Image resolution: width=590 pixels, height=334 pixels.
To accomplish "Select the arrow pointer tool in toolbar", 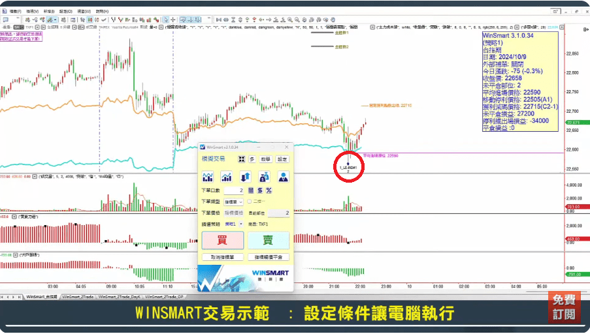I will coord(166,20).
